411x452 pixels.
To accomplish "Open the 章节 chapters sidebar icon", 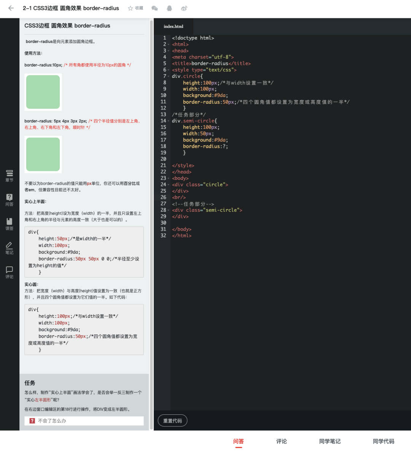I will click(9, 176).
